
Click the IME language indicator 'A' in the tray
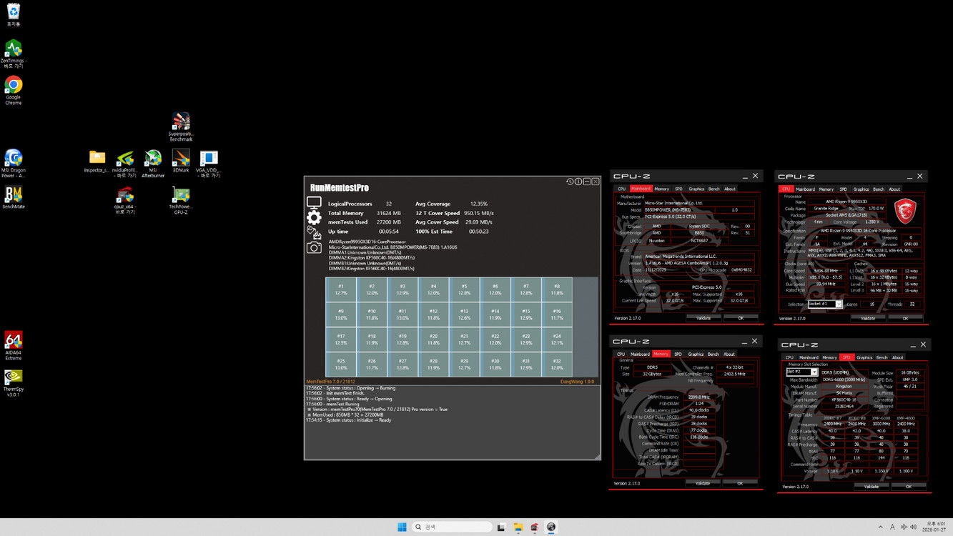892,527
